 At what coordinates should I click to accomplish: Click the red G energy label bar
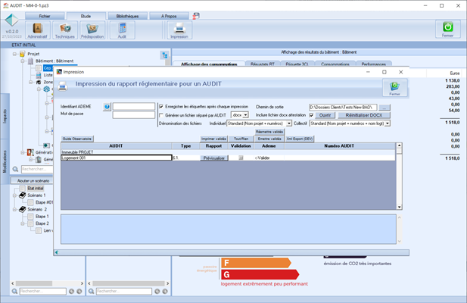pos(260,274)
